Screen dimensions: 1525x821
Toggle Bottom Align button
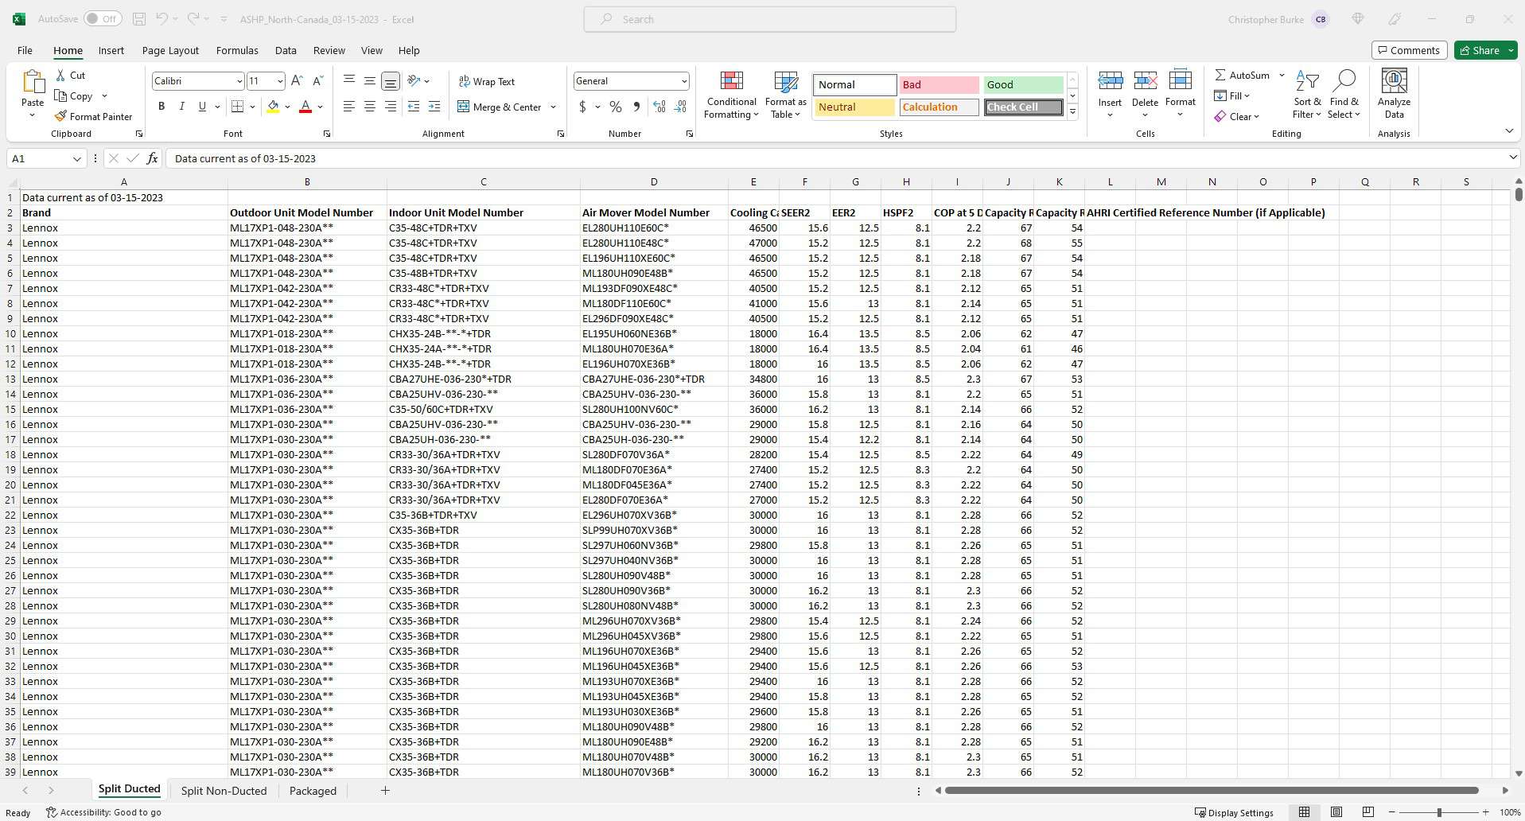pyautogui.click(x=391, y=80)
